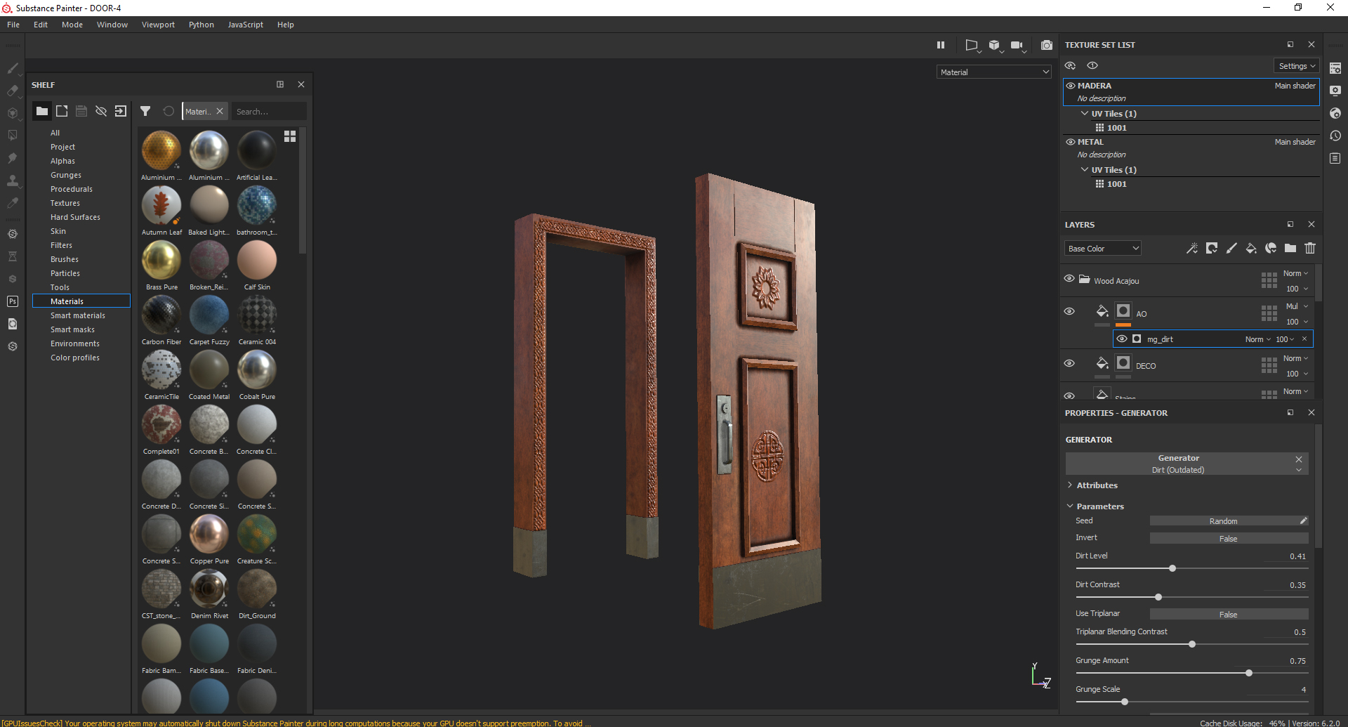Close the Dirt generator with X icon
This screenshot has width=1348, height=727.
point(1299,459)
